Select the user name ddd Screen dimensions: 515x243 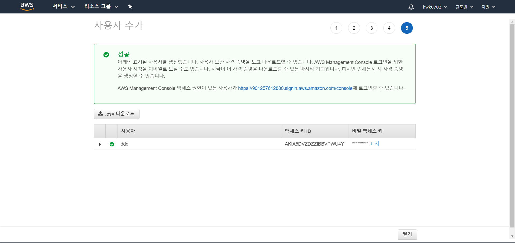[x=124, y=144]
